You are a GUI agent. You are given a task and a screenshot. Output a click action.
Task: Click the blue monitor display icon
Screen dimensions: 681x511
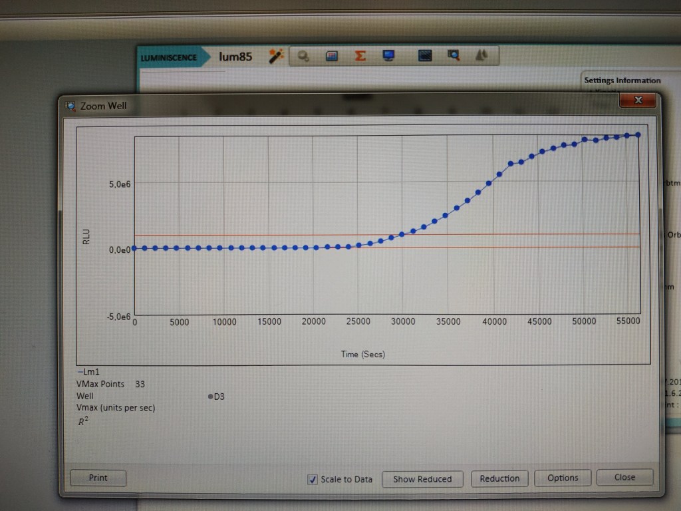pos(389,57)
